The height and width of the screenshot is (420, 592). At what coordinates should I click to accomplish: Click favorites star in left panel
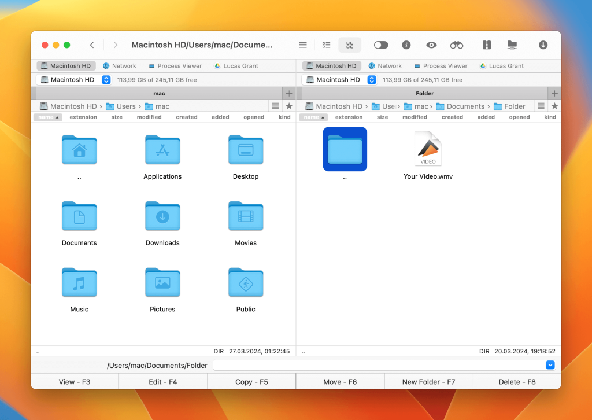pyautogui.click(x=289, y=106)
